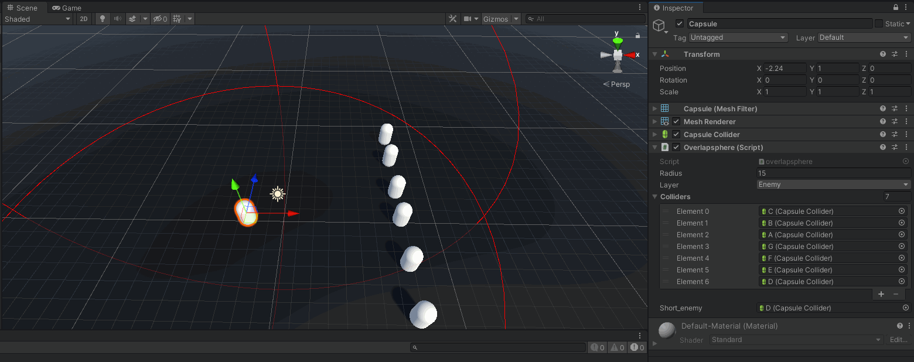Screen dimensions: 914x362
Task: Uncheck the Capsule GameObject active checkbox
Action: point(680,23)
